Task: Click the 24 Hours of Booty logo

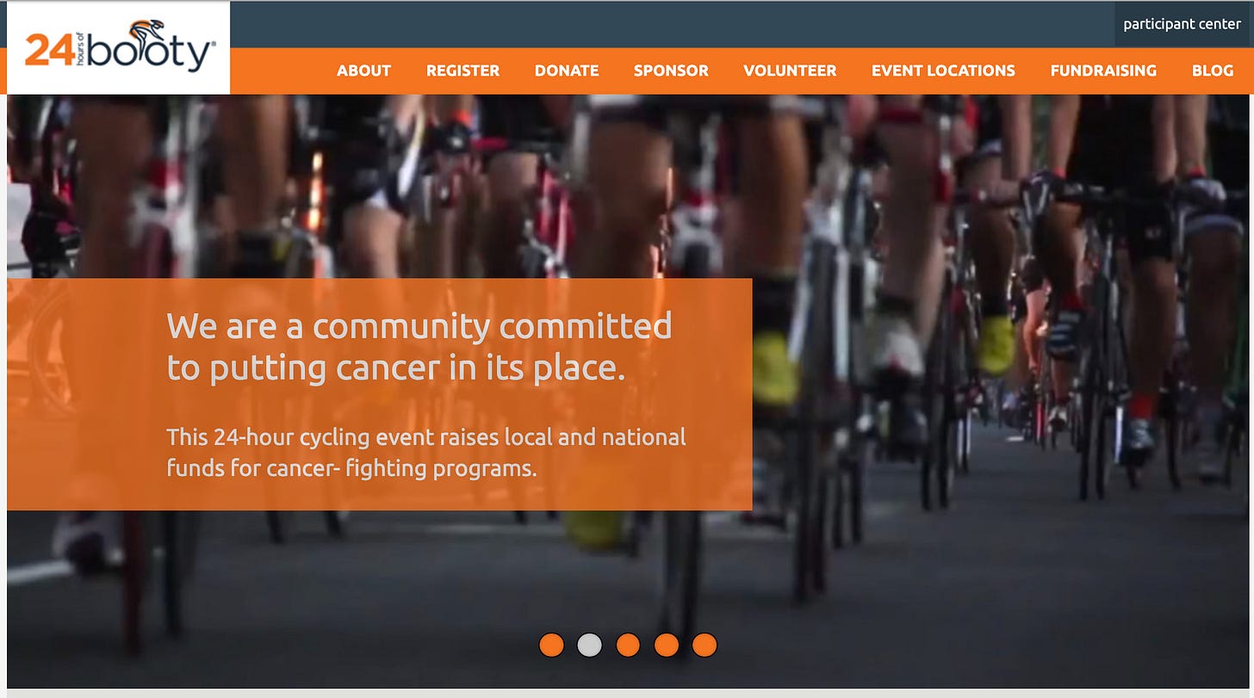Action: click(120, 49)
